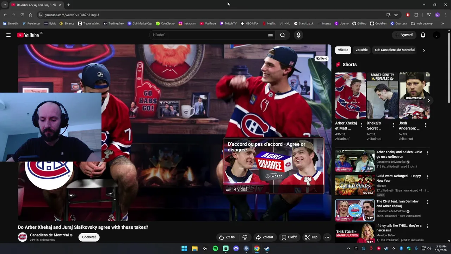The width and height of the screenshot is (451, 254).
Task: Open options for Guild Wars: Reforged video
Action: tap(428, 177)
